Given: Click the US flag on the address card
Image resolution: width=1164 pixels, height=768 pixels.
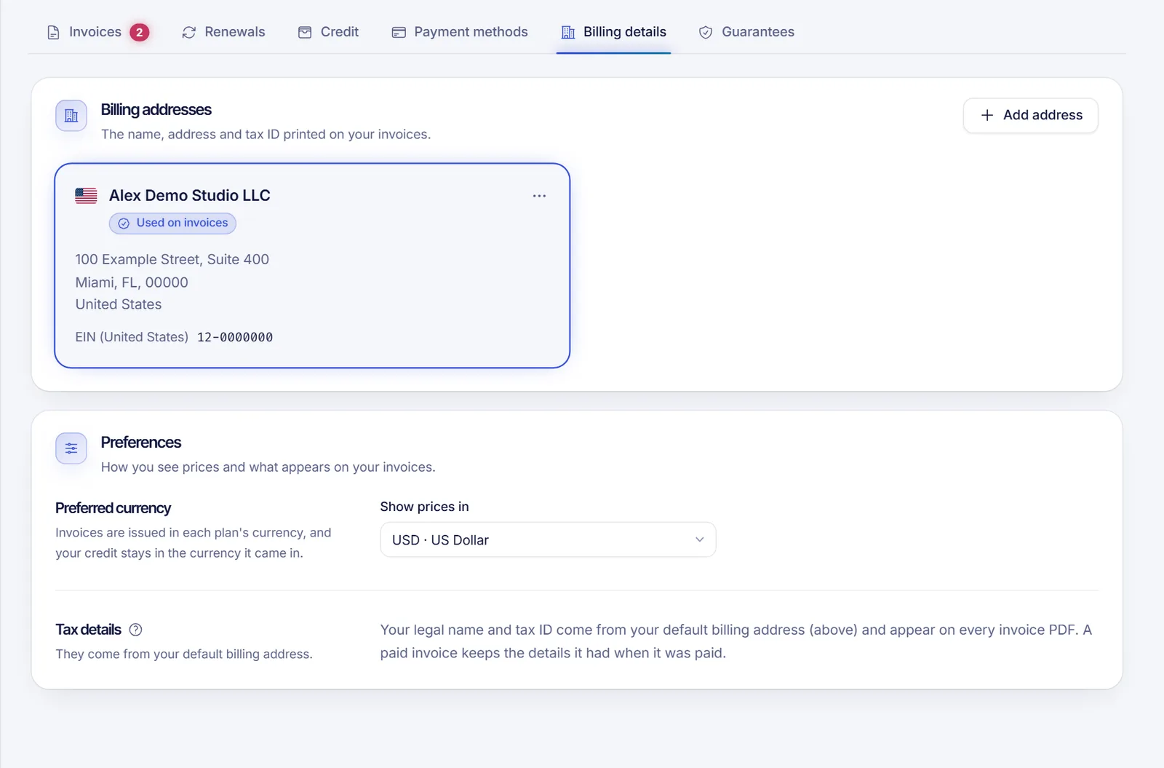Looking at the screenshot, I should click(x=86, y=195).
